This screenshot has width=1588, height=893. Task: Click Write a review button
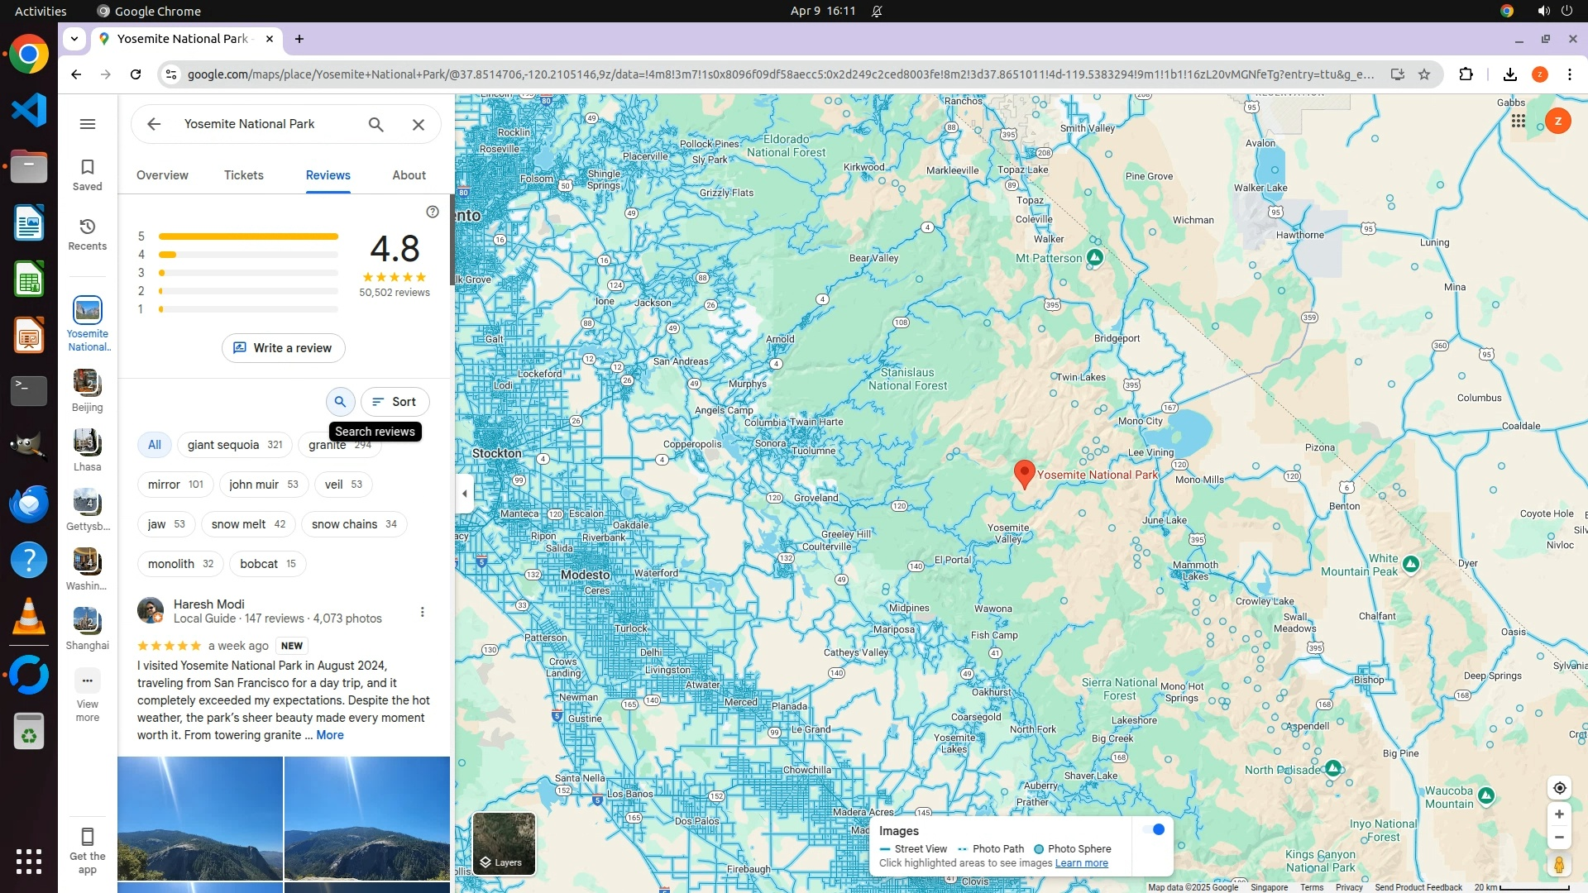283,348
